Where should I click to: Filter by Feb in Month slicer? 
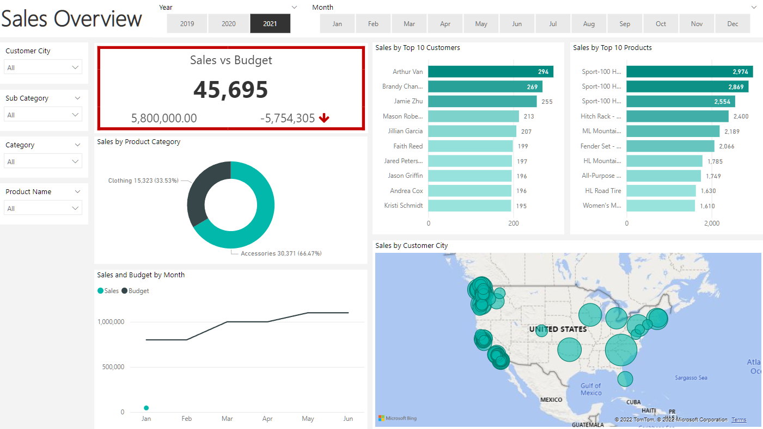pos(374,24)
